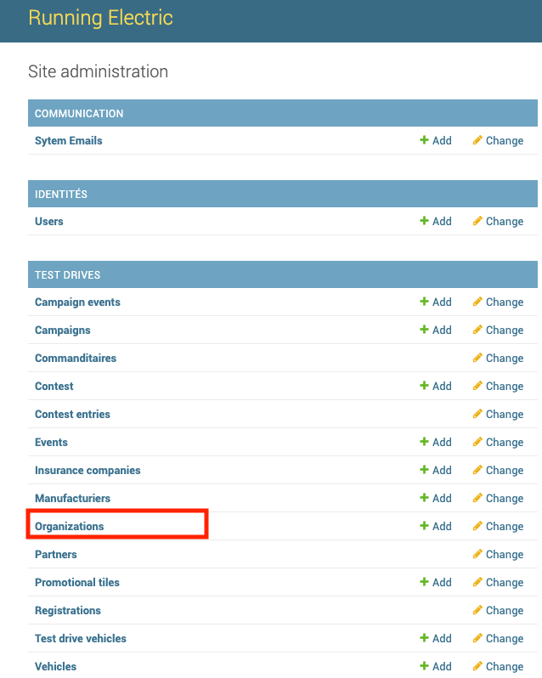Go to Insurance companies
Screen dimensions: 542x678
pyautogui.click(x=88, y=471)
